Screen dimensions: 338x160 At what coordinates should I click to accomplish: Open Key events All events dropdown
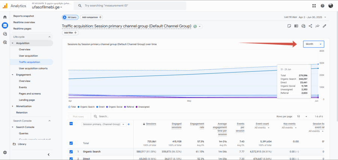coord(289,127)
